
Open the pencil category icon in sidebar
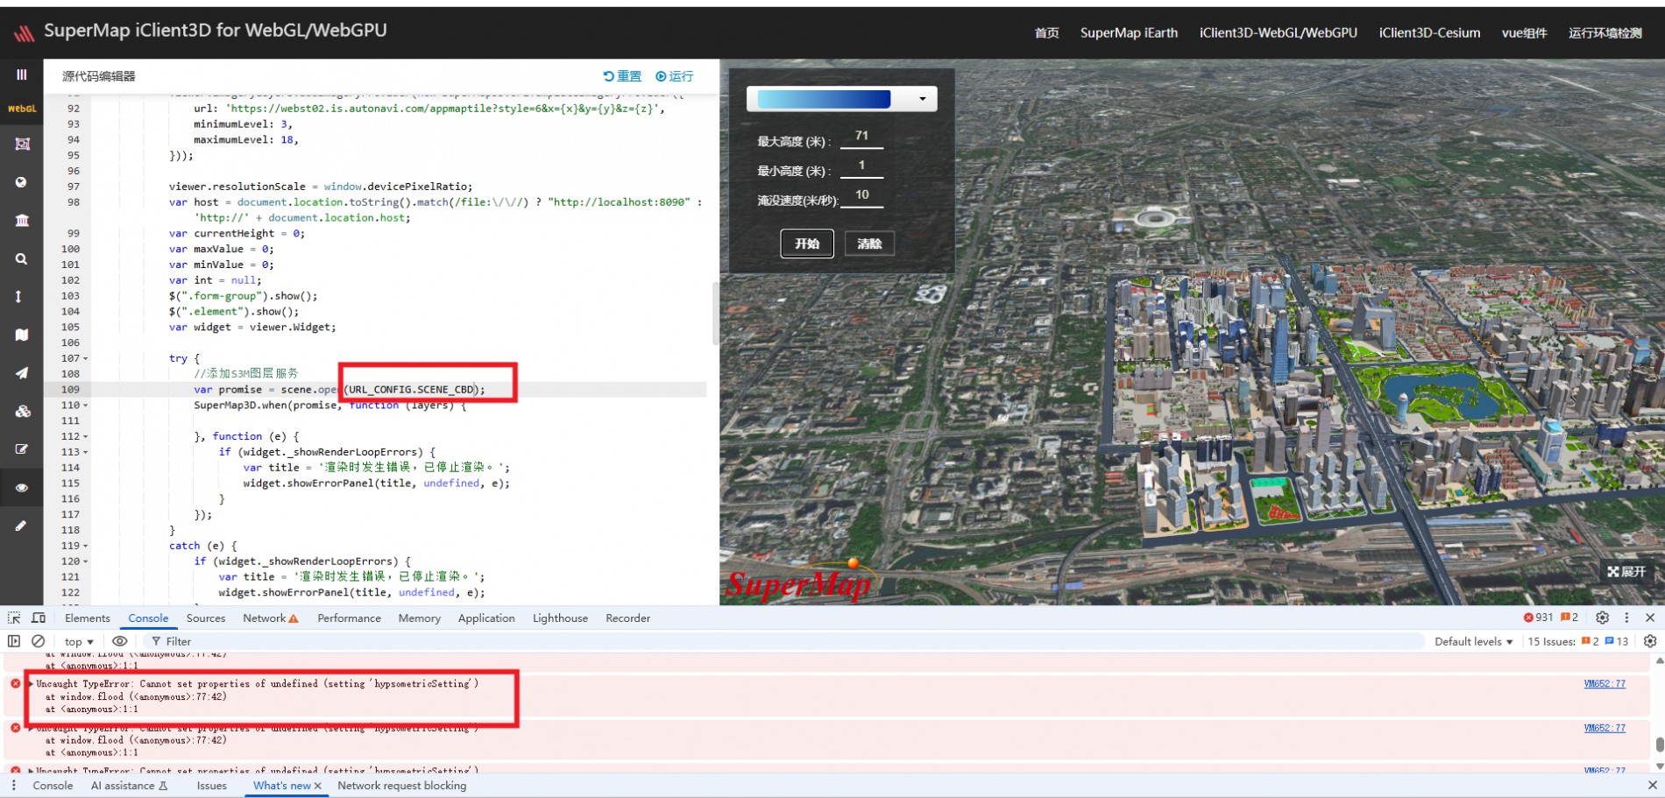pyautogui.click(x=20, y=526)
